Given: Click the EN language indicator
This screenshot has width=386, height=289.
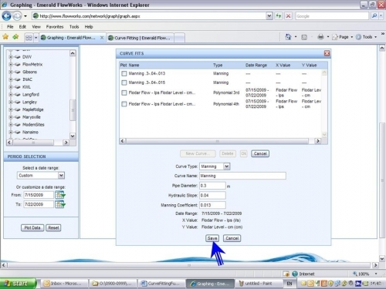Looking at the screenshot, I should click(289, 284).
